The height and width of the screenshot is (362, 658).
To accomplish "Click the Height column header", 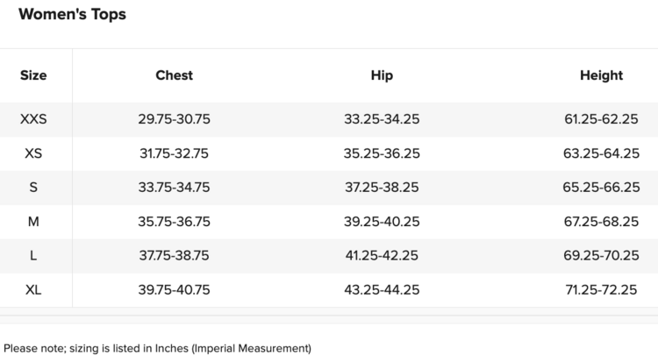I will pos(601,75).
